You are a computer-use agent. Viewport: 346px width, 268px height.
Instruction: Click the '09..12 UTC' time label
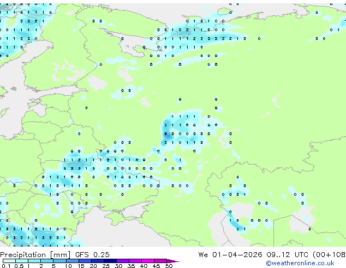tap(287, 255)
